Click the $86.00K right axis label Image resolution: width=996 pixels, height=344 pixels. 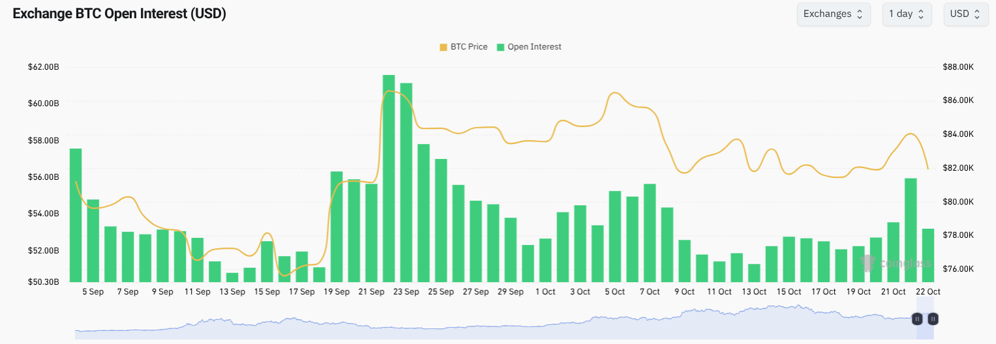pyautogui.click(x=958, y=100)
